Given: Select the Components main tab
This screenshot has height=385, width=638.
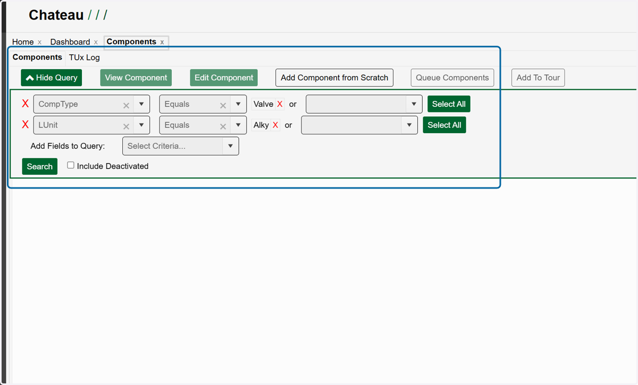Looking at the screenshot, I should click(x=131, y=41).
